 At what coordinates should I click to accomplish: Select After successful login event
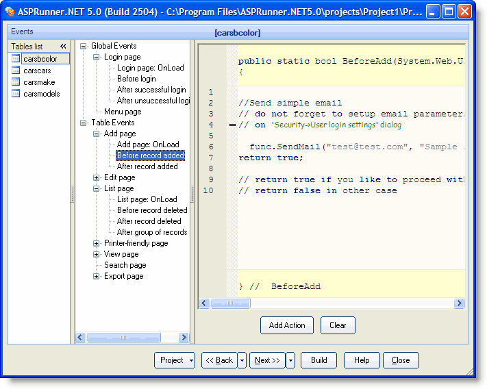[x=151, y=90]
